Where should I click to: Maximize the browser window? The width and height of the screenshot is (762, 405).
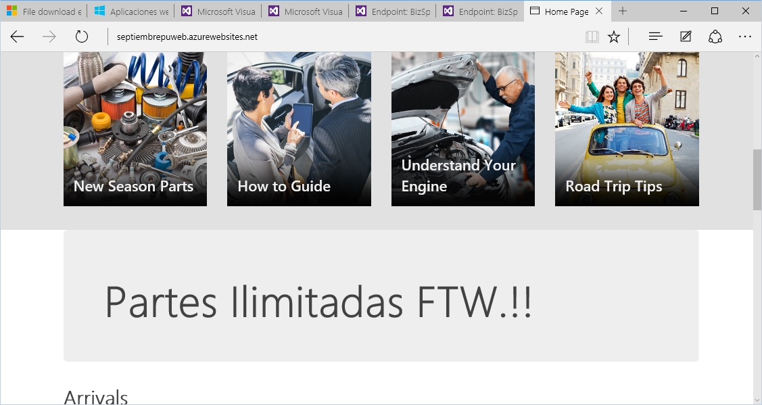pos(715,11)
